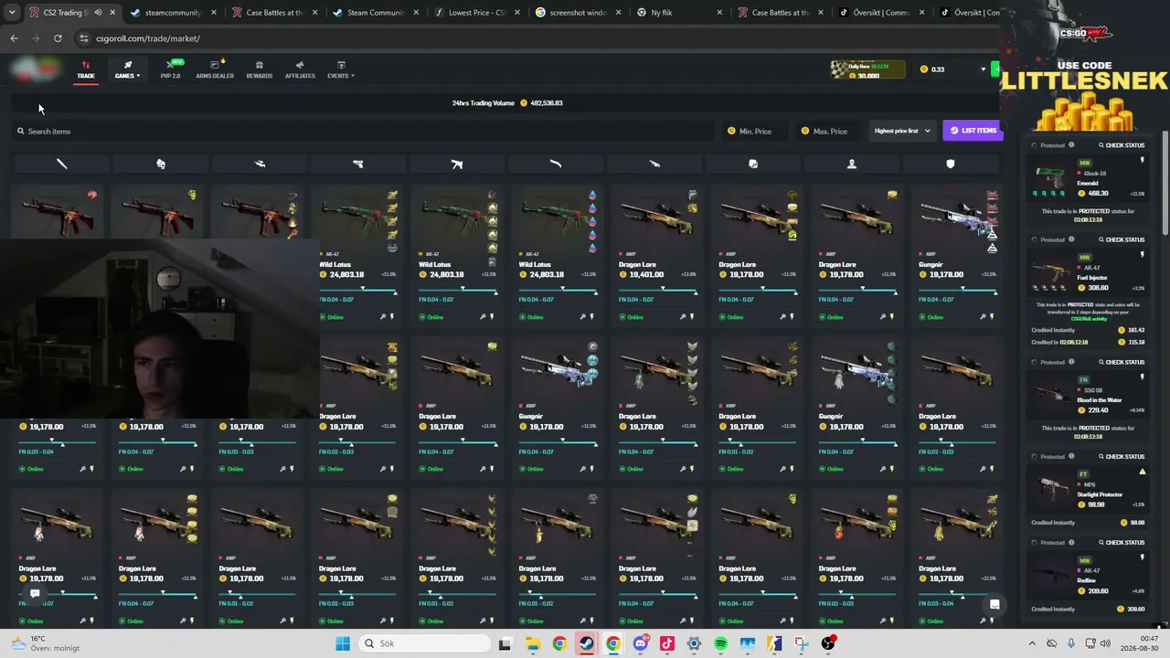Filter market by knives category icon
This screenshot has height=658, width=1170.
[x=62, y=164]
